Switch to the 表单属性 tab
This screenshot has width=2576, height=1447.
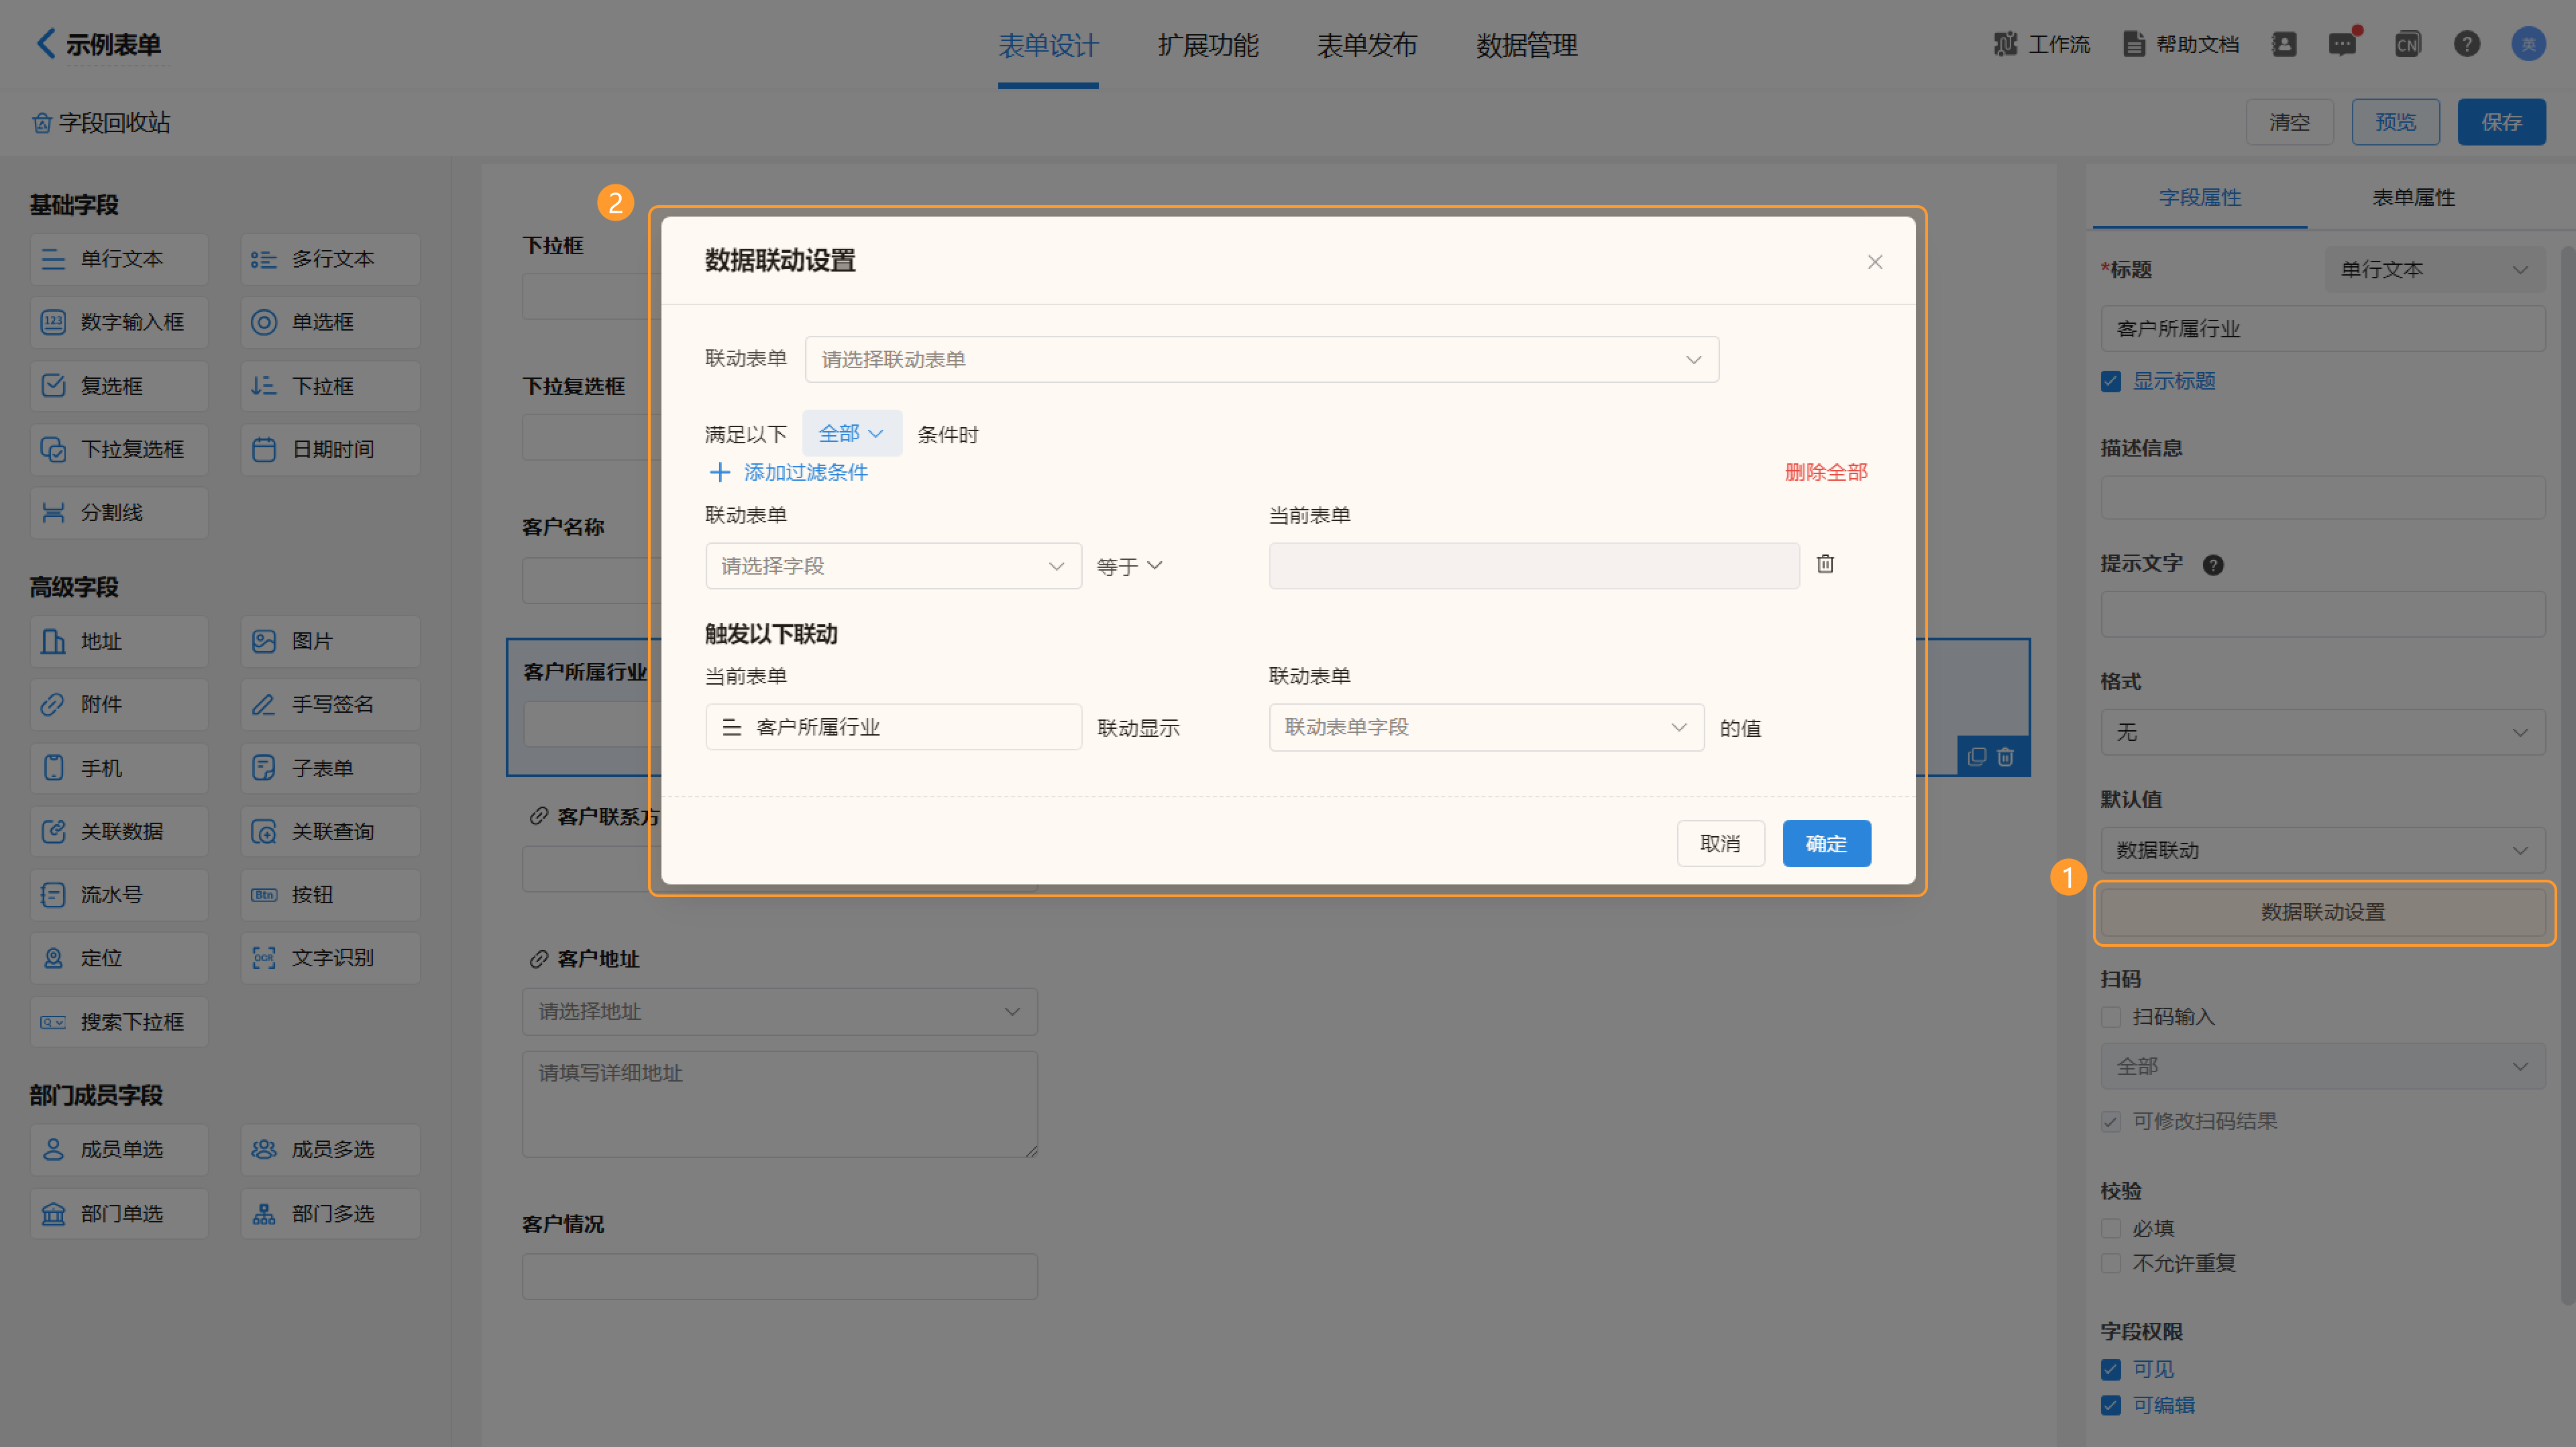[2414, 198]
